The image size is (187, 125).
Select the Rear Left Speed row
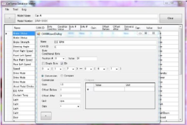click(24, 64)
